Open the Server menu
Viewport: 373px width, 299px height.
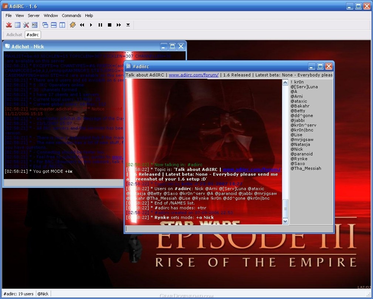[34, 16]
